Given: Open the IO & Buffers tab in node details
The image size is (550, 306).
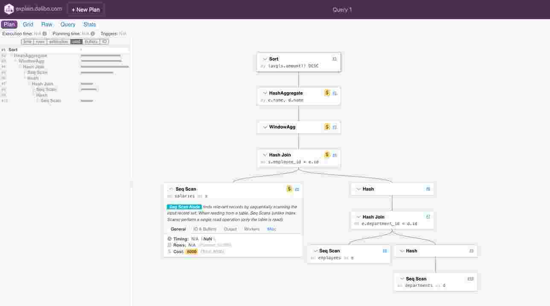Looking at the screenshot, I should (205, 229).
